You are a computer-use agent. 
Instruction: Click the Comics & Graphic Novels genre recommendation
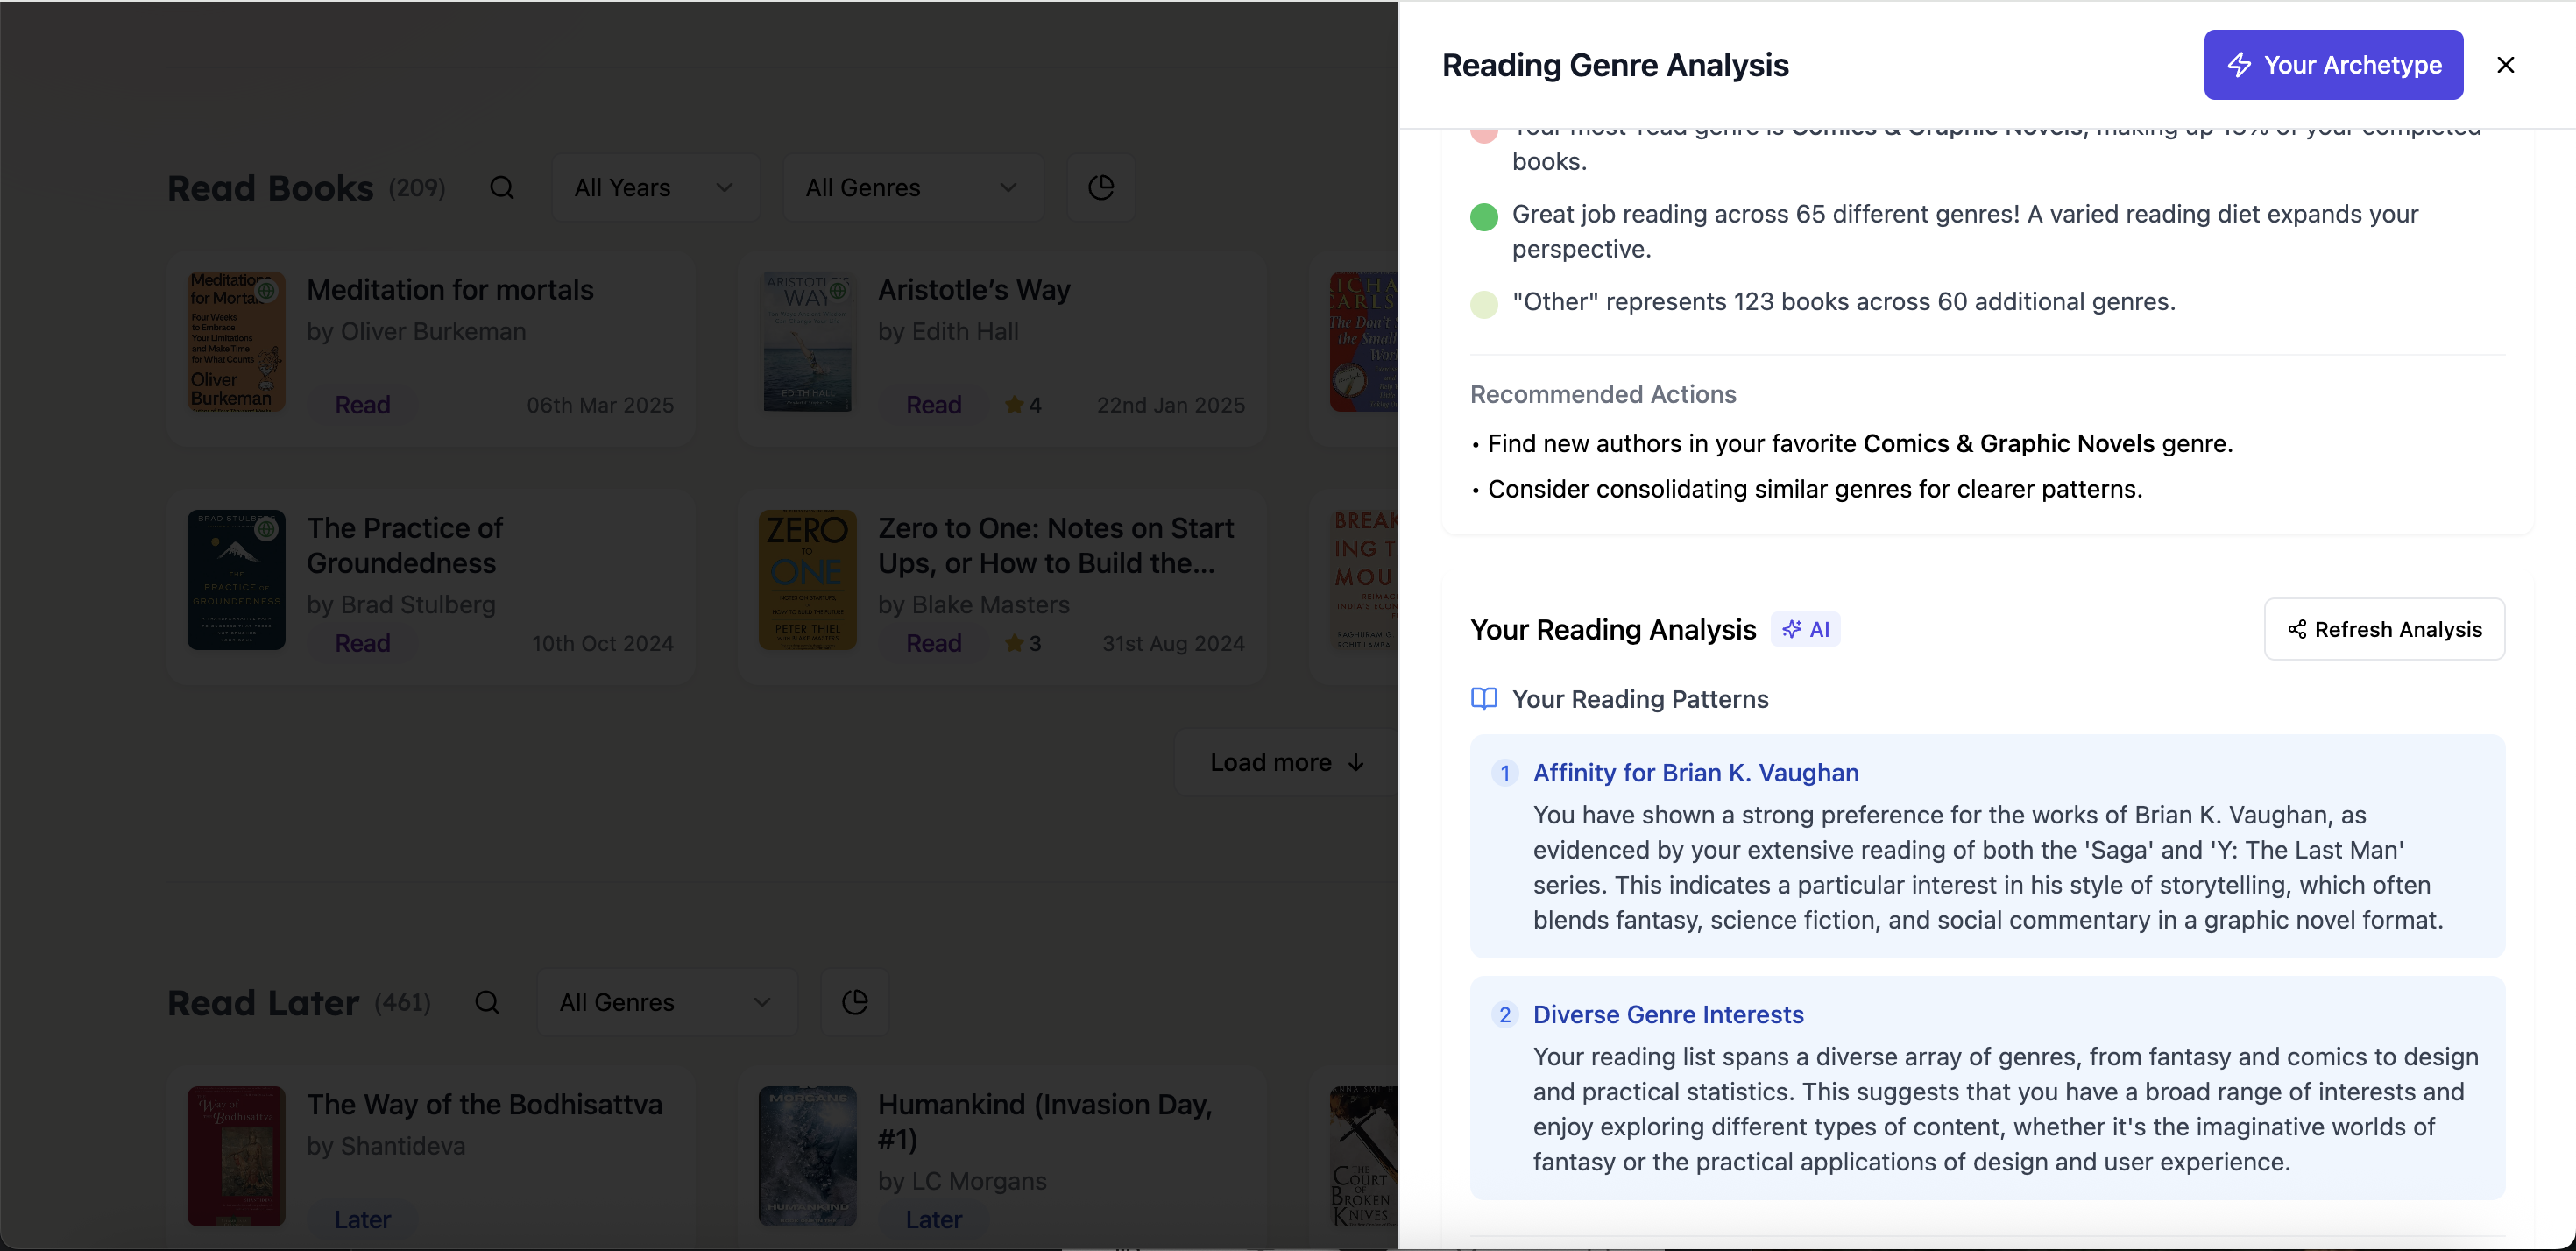point(1860,443)
